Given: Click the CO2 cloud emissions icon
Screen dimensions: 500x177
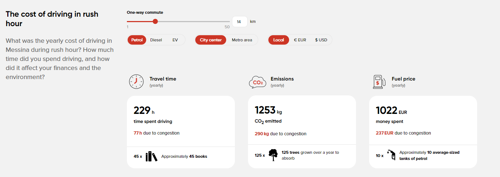Looking at the screenshot, I should (x=257, y=82).
